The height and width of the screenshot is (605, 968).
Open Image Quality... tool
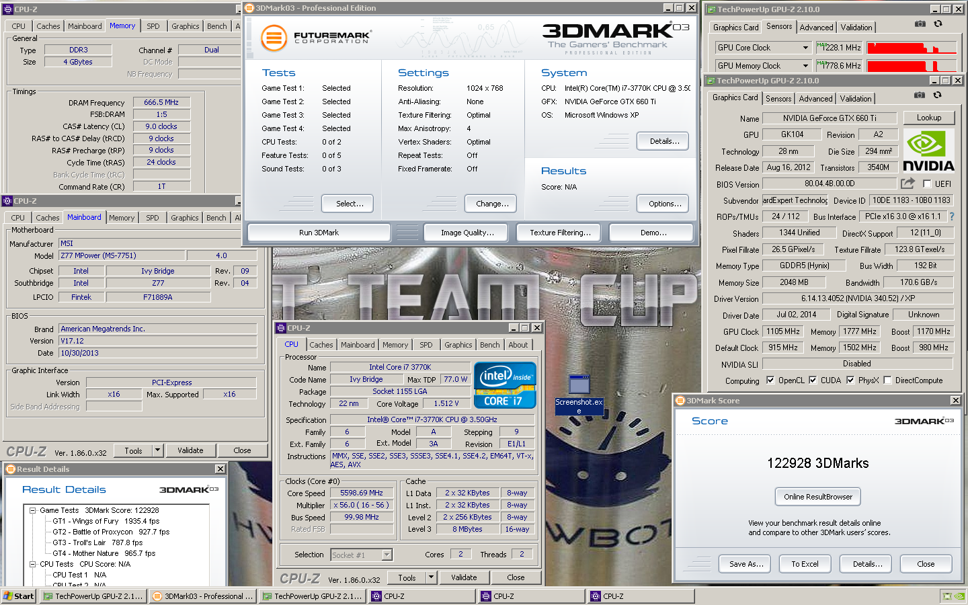(x=467, y=233)
